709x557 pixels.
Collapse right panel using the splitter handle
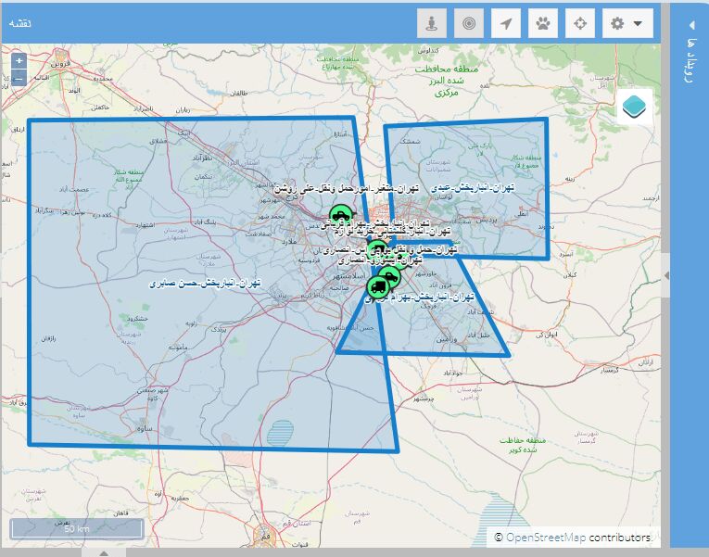666,275
